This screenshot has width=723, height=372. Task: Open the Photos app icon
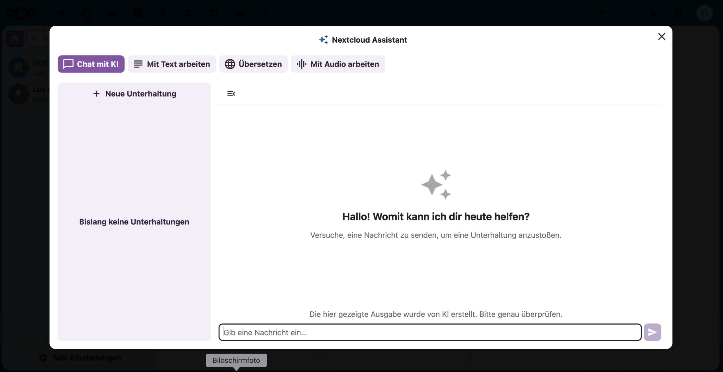[138, 13]
